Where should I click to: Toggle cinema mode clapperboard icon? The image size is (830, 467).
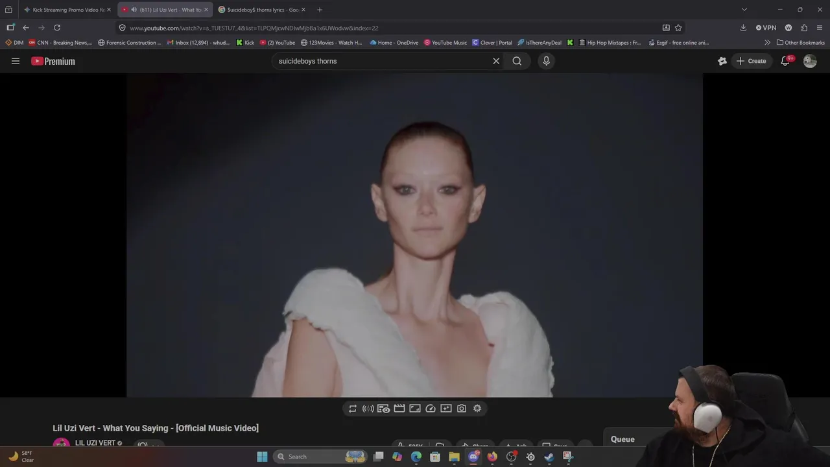point(399,409)
